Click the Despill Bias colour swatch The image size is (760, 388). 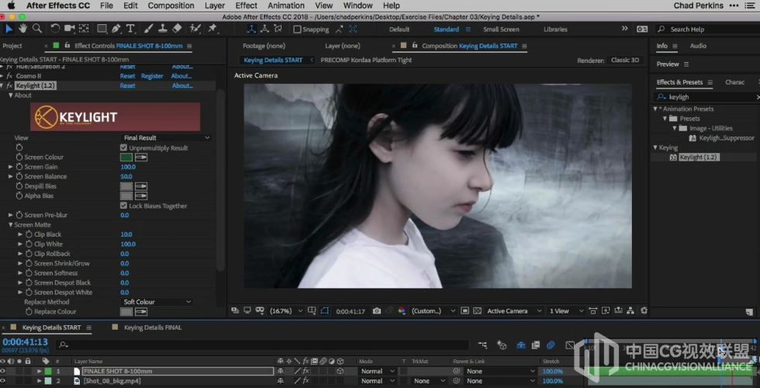tap(126, 186)
